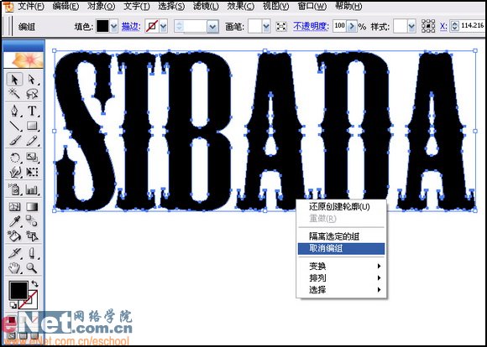Viewport: 487px width, 347px height.
Task: Click the reference point locator grid
Action: point(428,26)
